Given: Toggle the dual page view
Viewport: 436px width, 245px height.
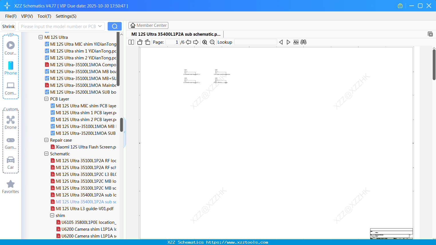Looking at the screenshot, I should [131, 42].
